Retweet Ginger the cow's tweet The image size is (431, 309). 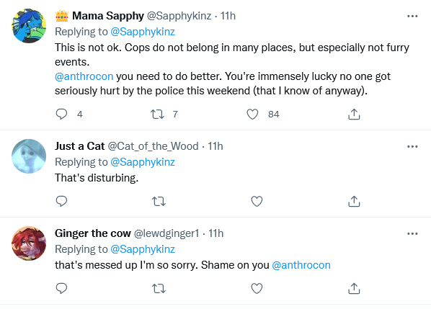point(159,289)
